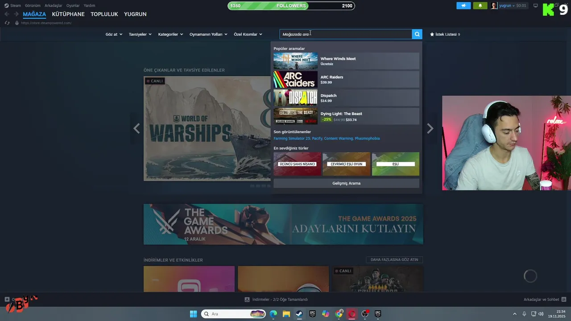Viewport: 571px width, 321px height.
Task: Open the green notifications bell
Action: 480,6
